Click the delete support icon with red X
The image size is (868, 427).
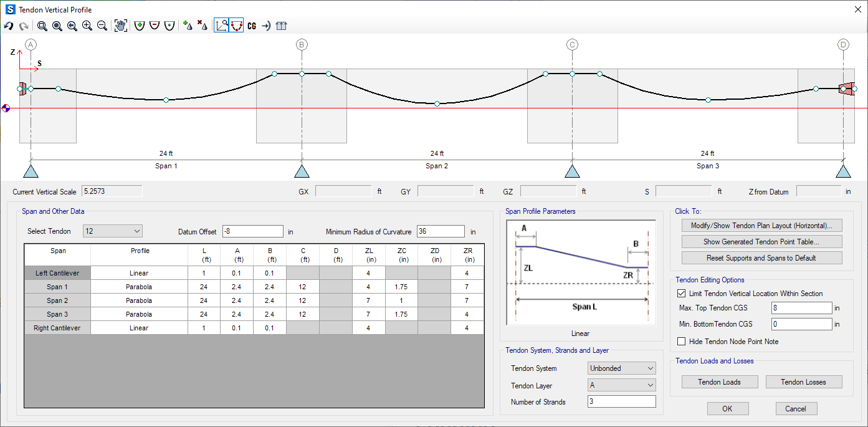click(202, 26)
